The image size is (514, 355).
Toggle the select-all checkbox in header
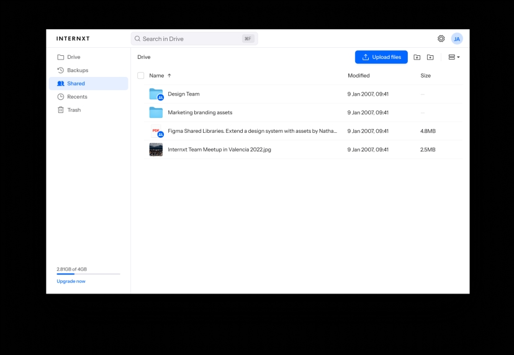[x=141, y=76]
